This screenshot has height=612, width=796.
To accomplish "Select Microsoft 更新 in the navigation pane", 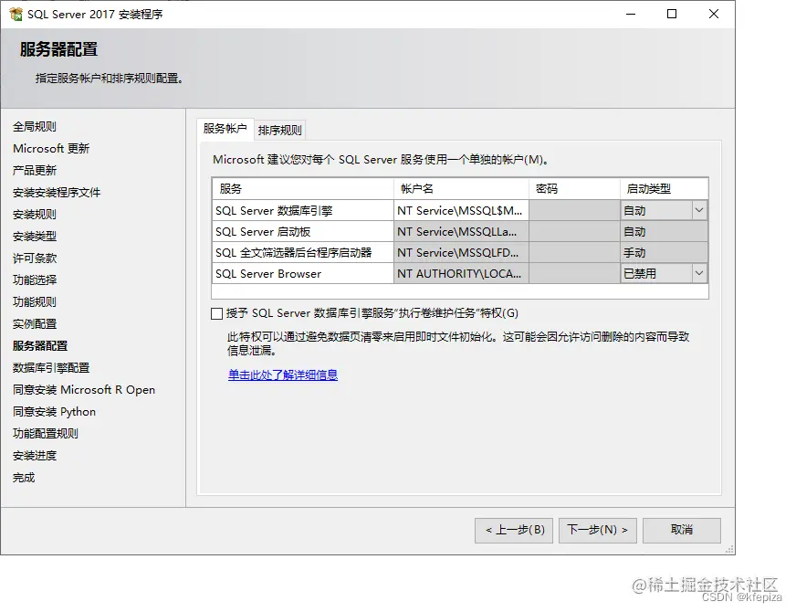I will (x=53, y=148).
